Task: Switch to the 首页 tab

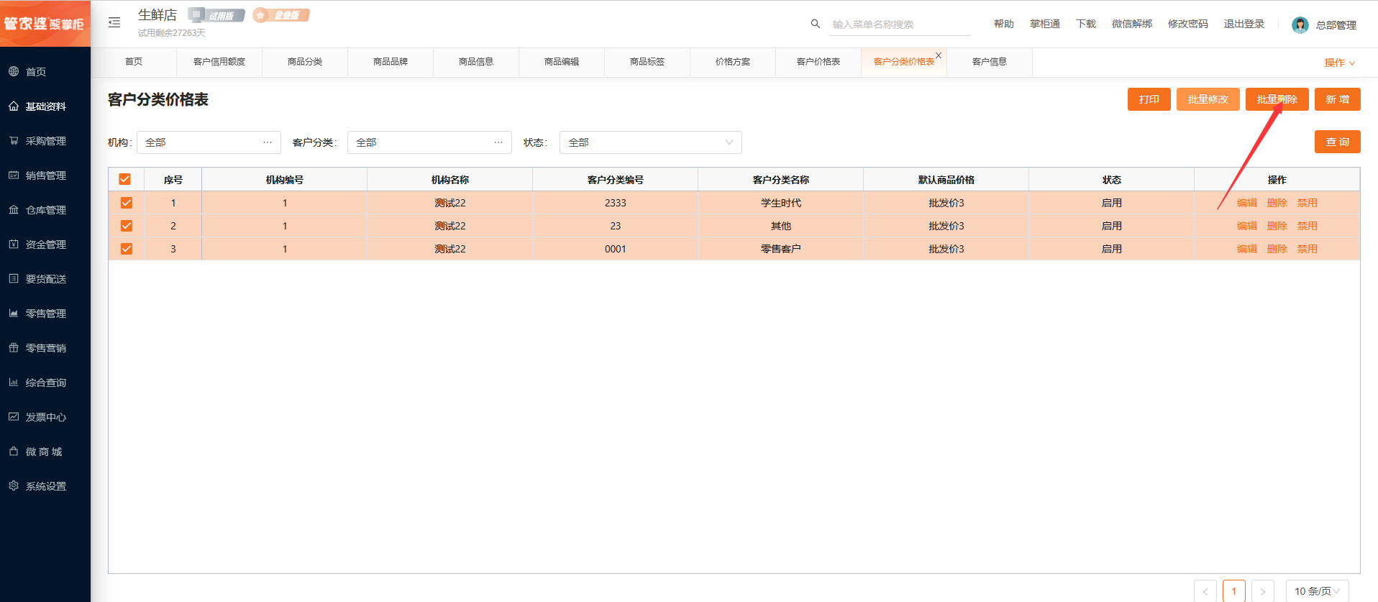Action: point(134,62)
